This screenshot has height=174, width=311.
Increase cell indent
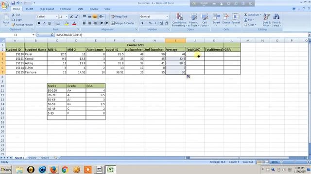click(x=106, y=23)
